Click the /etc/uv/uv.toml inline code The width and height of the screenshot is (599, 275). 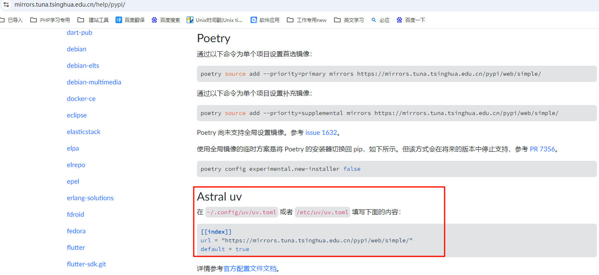(322, 212)
